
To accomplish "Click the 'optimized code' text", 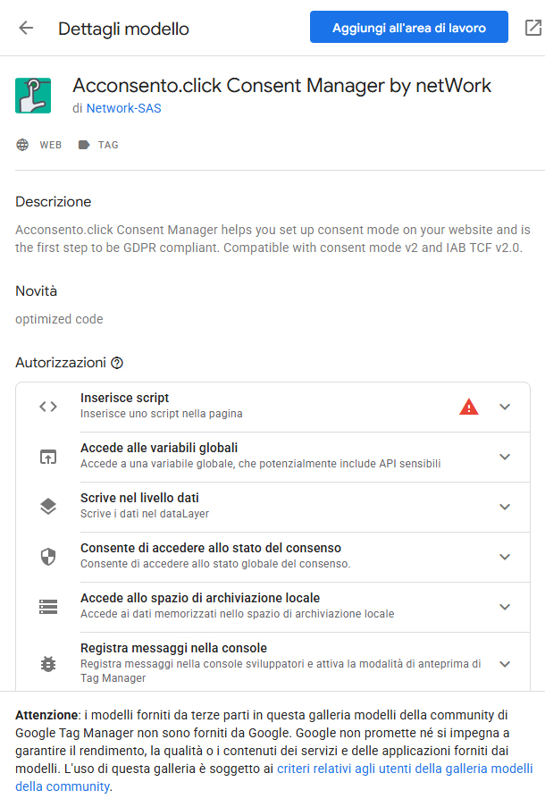I will [59, 319].
